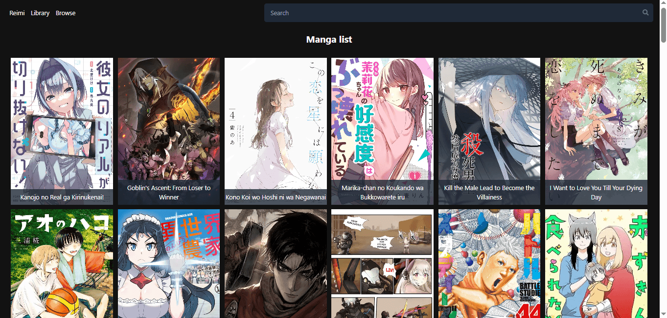Click the Goblin's Ascent title caption
The image size is (667, 318).
coord(169,193)
